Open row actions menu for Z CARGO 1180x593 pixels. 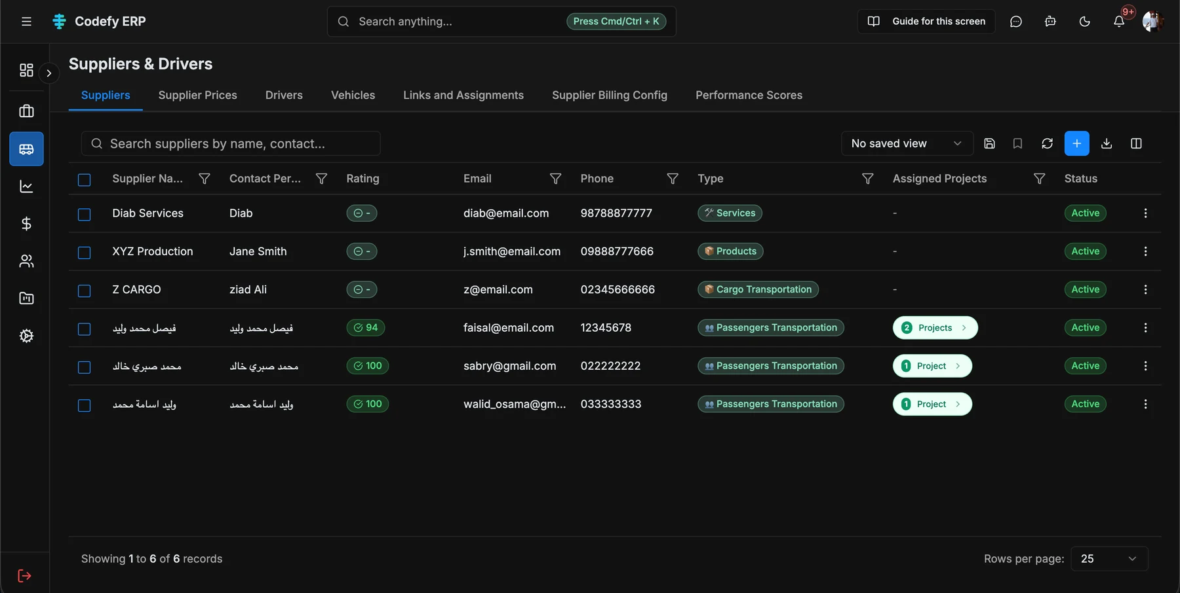pos(1145,289)
